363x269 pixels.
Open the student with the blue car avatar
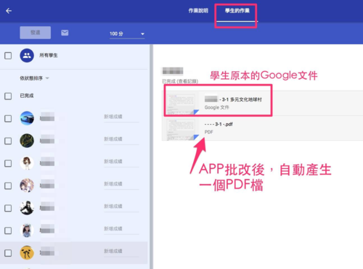click(27, 118)
